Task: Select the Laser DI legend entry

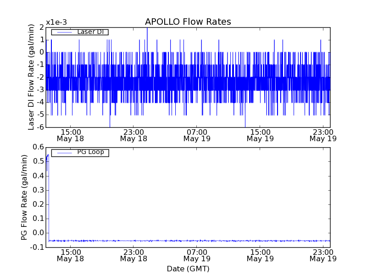Action: click(x=90, y=32)
